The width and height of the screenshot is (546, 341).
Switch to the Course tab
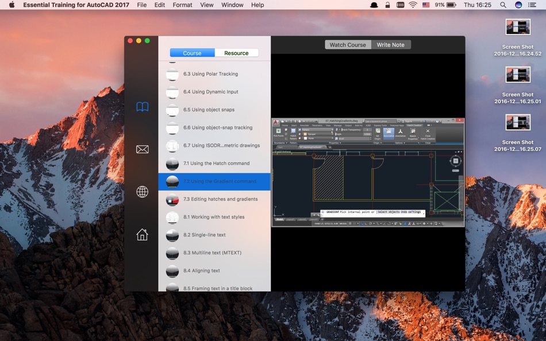pyautogui.click(x=192, y=53)
